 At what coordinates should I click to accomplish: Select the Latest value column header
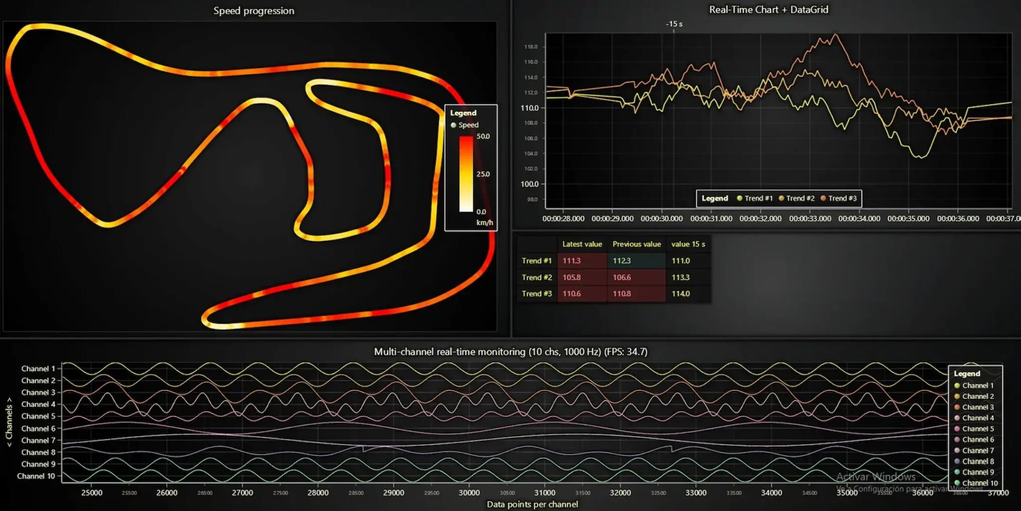(582, 244)
